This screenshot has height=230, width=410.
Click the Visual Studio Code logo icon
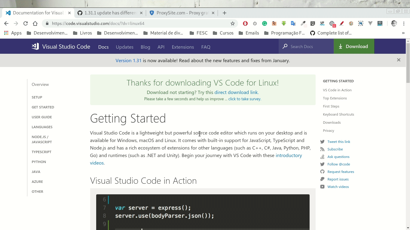click(35, 46)
